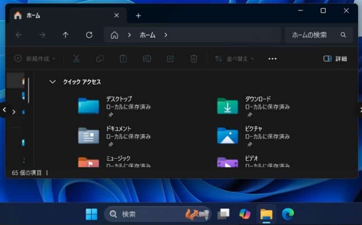
Task: Go up one folder level
Action: click(66, 35)
